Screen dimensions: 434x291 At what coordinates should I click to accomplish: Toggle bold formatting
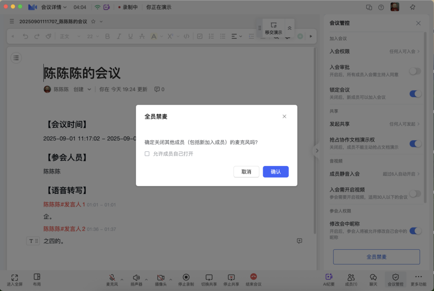click(x=107, y=36)
